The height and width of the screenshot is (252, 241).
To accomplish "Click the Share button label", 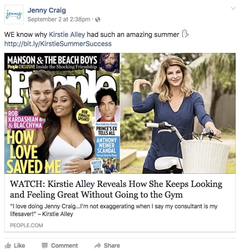I will (x=112, y=246).
